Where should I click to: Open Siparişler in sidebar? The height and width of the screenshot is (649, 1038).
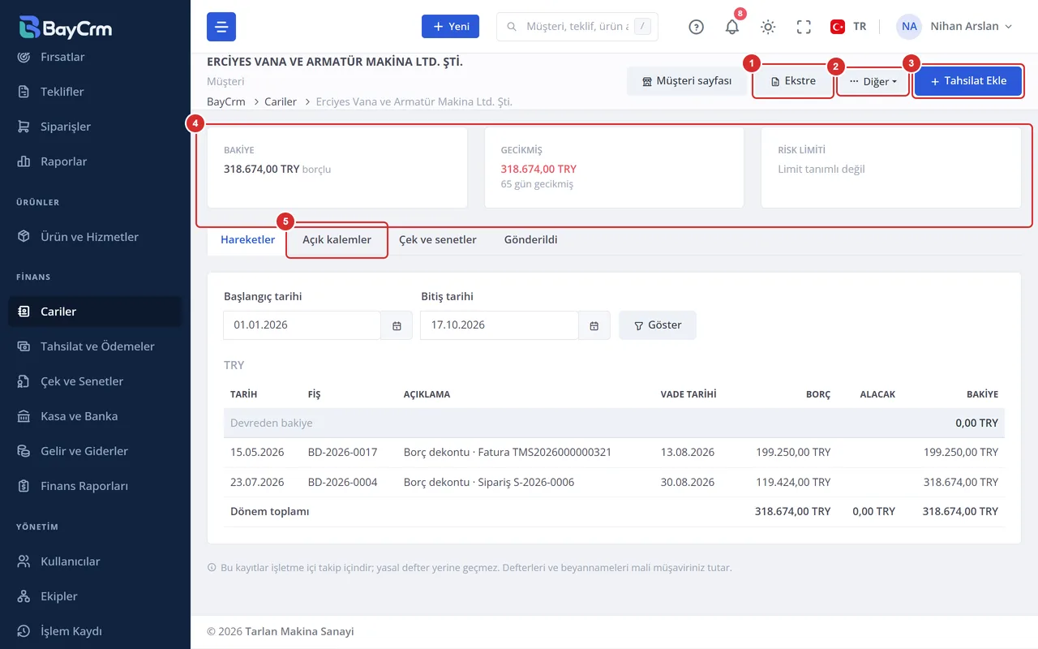click(x=95, y=127)
